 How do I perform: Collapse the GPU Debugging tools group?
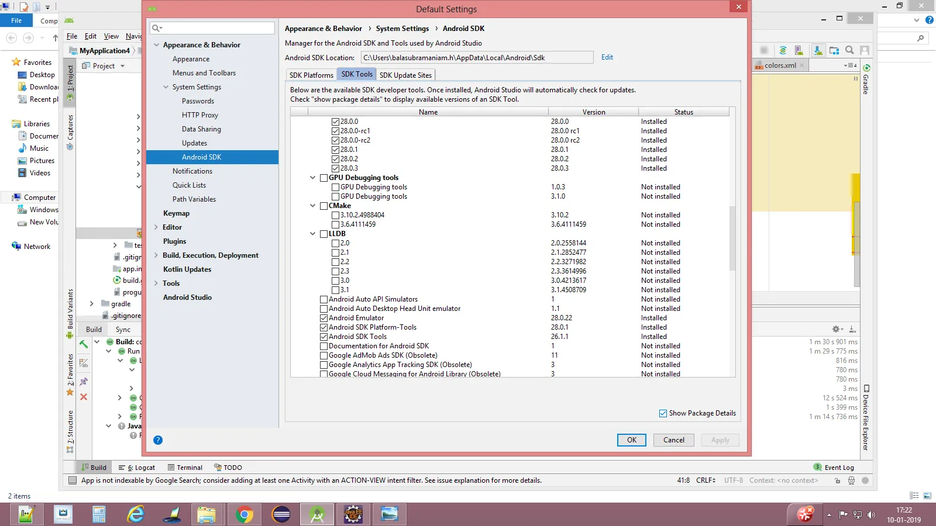coord(312,178)
